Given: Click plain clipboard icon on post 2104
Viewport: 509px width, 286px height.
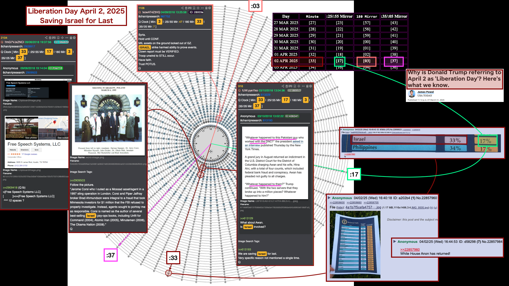Looking at the screenshot, I should [x=71, y=38].
